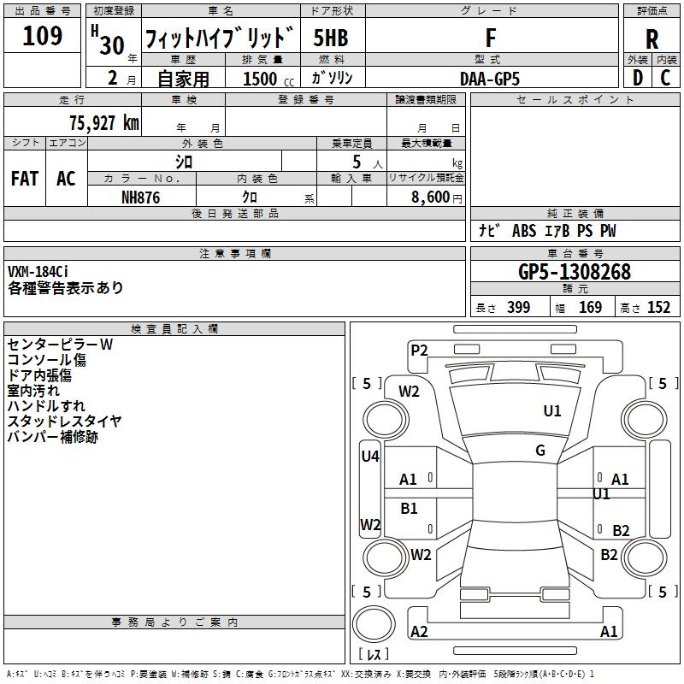Click the interior grade C cell
Screen dimensions: 684x684
point(665,77)
